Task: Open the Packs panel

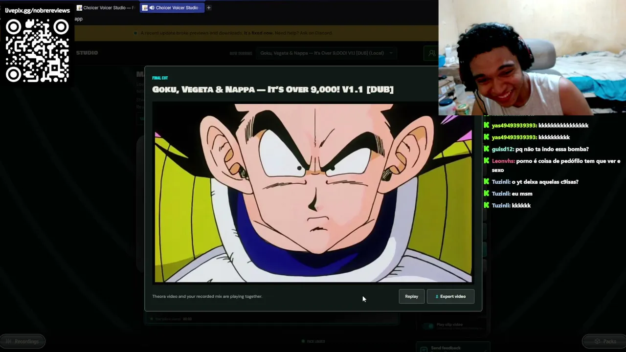Action: pyautogui.click(x=605, y=342)
